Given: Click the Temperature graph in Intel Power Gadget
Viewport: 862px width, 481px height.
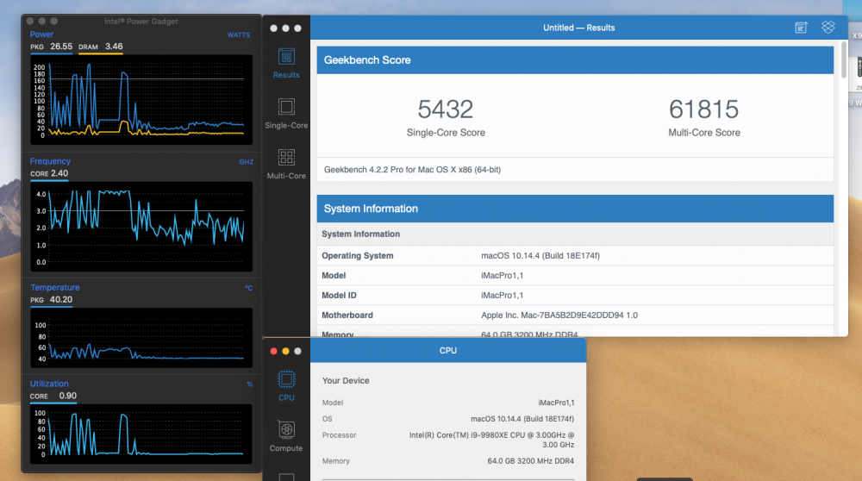Looking at the screenshot, I should [x=142, y=338].
